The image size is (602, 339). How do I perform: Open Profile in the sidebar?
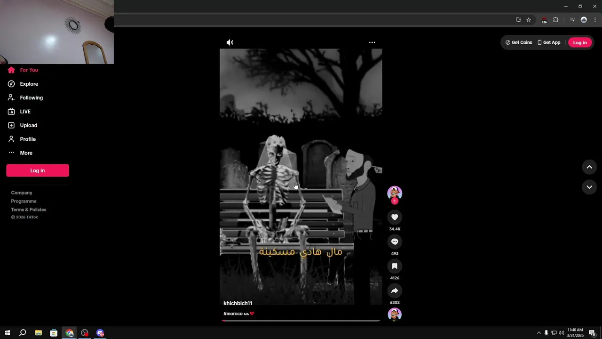tap(22, 139)
